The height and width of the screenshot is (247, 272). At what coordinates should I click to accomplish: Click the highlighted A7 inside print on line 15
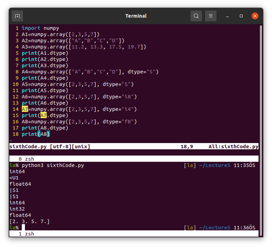44,115
